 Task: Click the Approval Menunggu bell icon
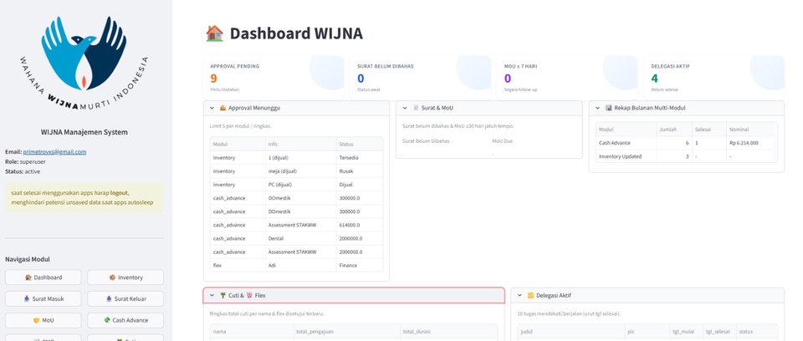click(x=223, y=108)
